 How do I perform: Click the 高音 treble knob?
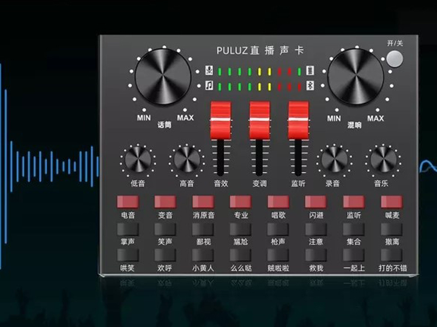(187, 160)
